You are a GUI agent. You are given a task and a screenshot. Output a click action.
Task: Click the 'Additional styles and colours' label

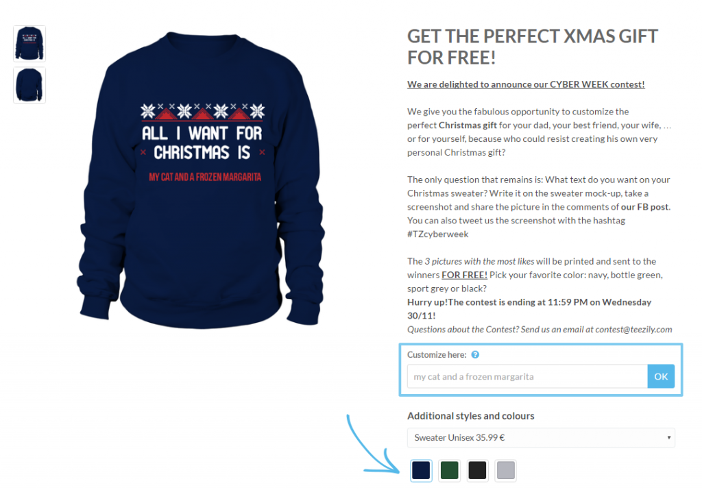(x=470, y=416)
